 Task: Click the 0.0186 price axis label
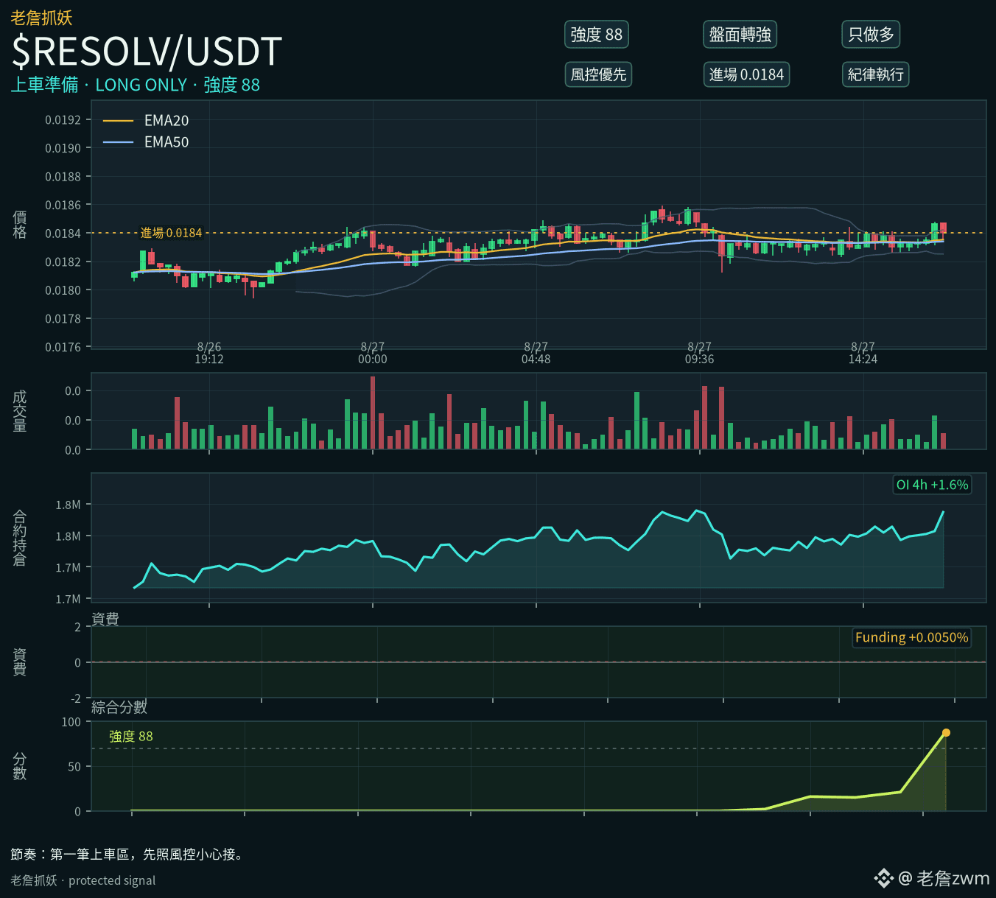click(63, 205)
